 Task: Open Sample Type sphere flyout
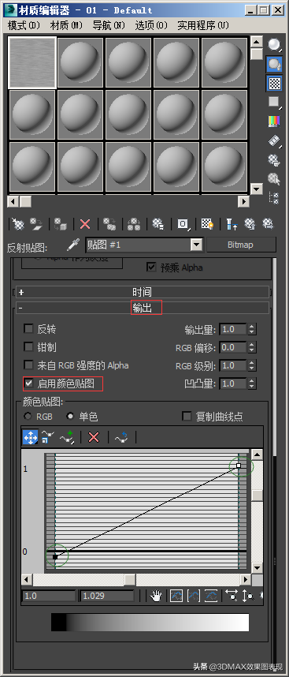click(274, 45)
